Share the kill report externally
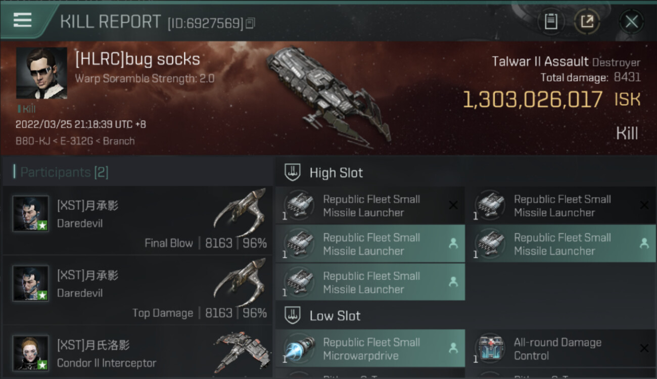The image size is (657, 379). tap(587, 22)
